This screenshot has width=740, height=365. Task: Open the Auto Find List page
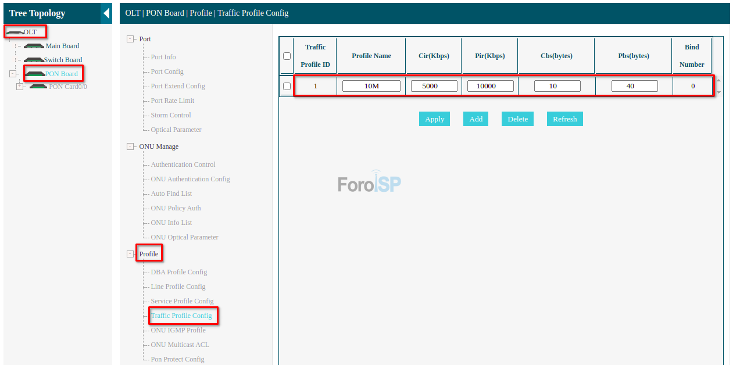[x=171, y=194]
